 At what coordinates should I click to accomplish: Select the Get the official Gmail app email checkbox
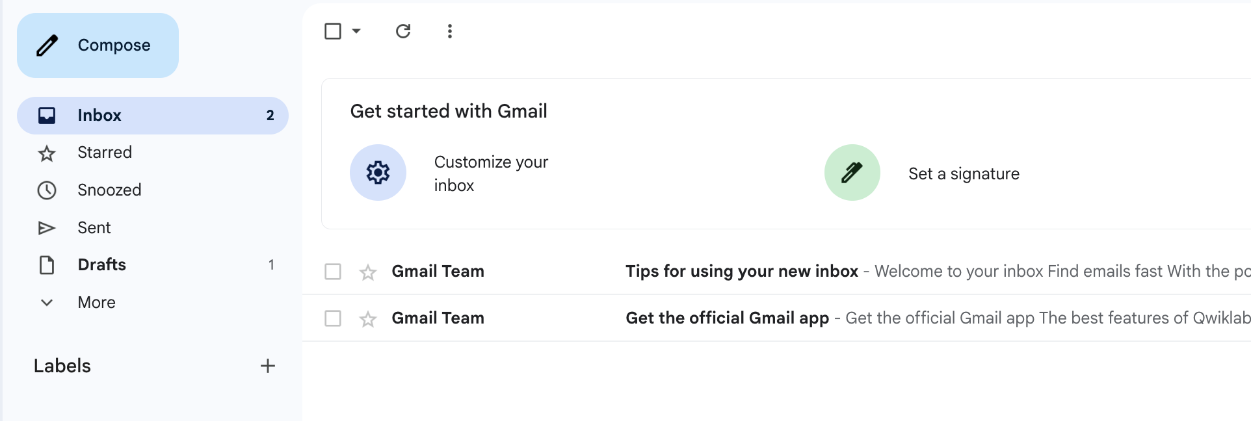click(333, 318)
